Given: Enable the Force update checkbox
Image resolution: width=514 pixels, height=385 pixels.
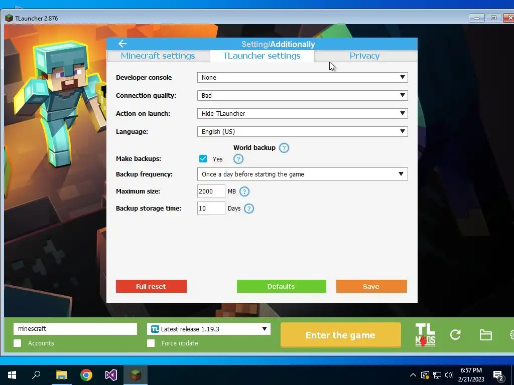Looking at the screenshot, I should tap(151, 343).
